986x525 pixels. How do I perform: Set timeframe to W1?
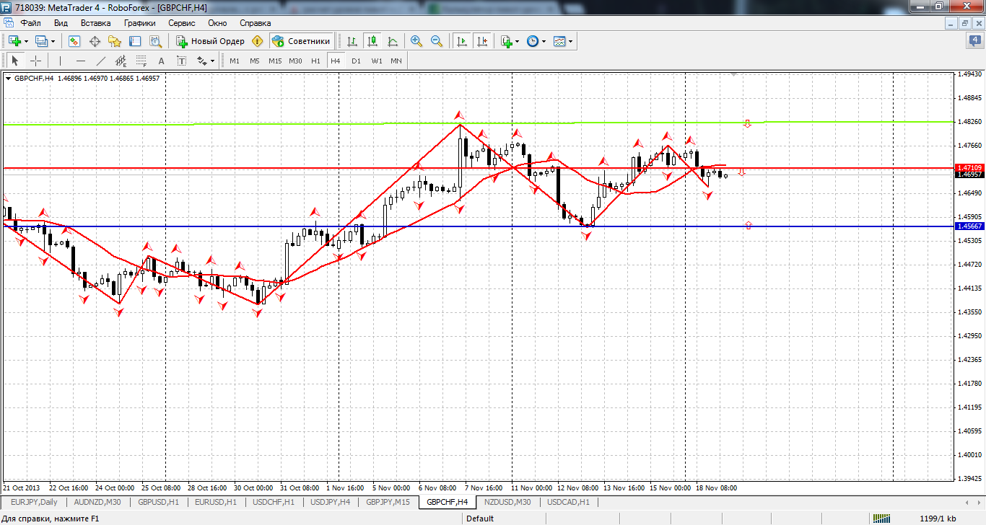(377, 61)
